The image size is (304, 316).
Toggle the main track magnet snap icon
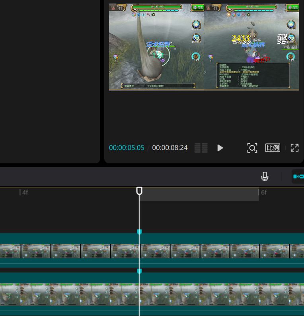pos(298,176)
